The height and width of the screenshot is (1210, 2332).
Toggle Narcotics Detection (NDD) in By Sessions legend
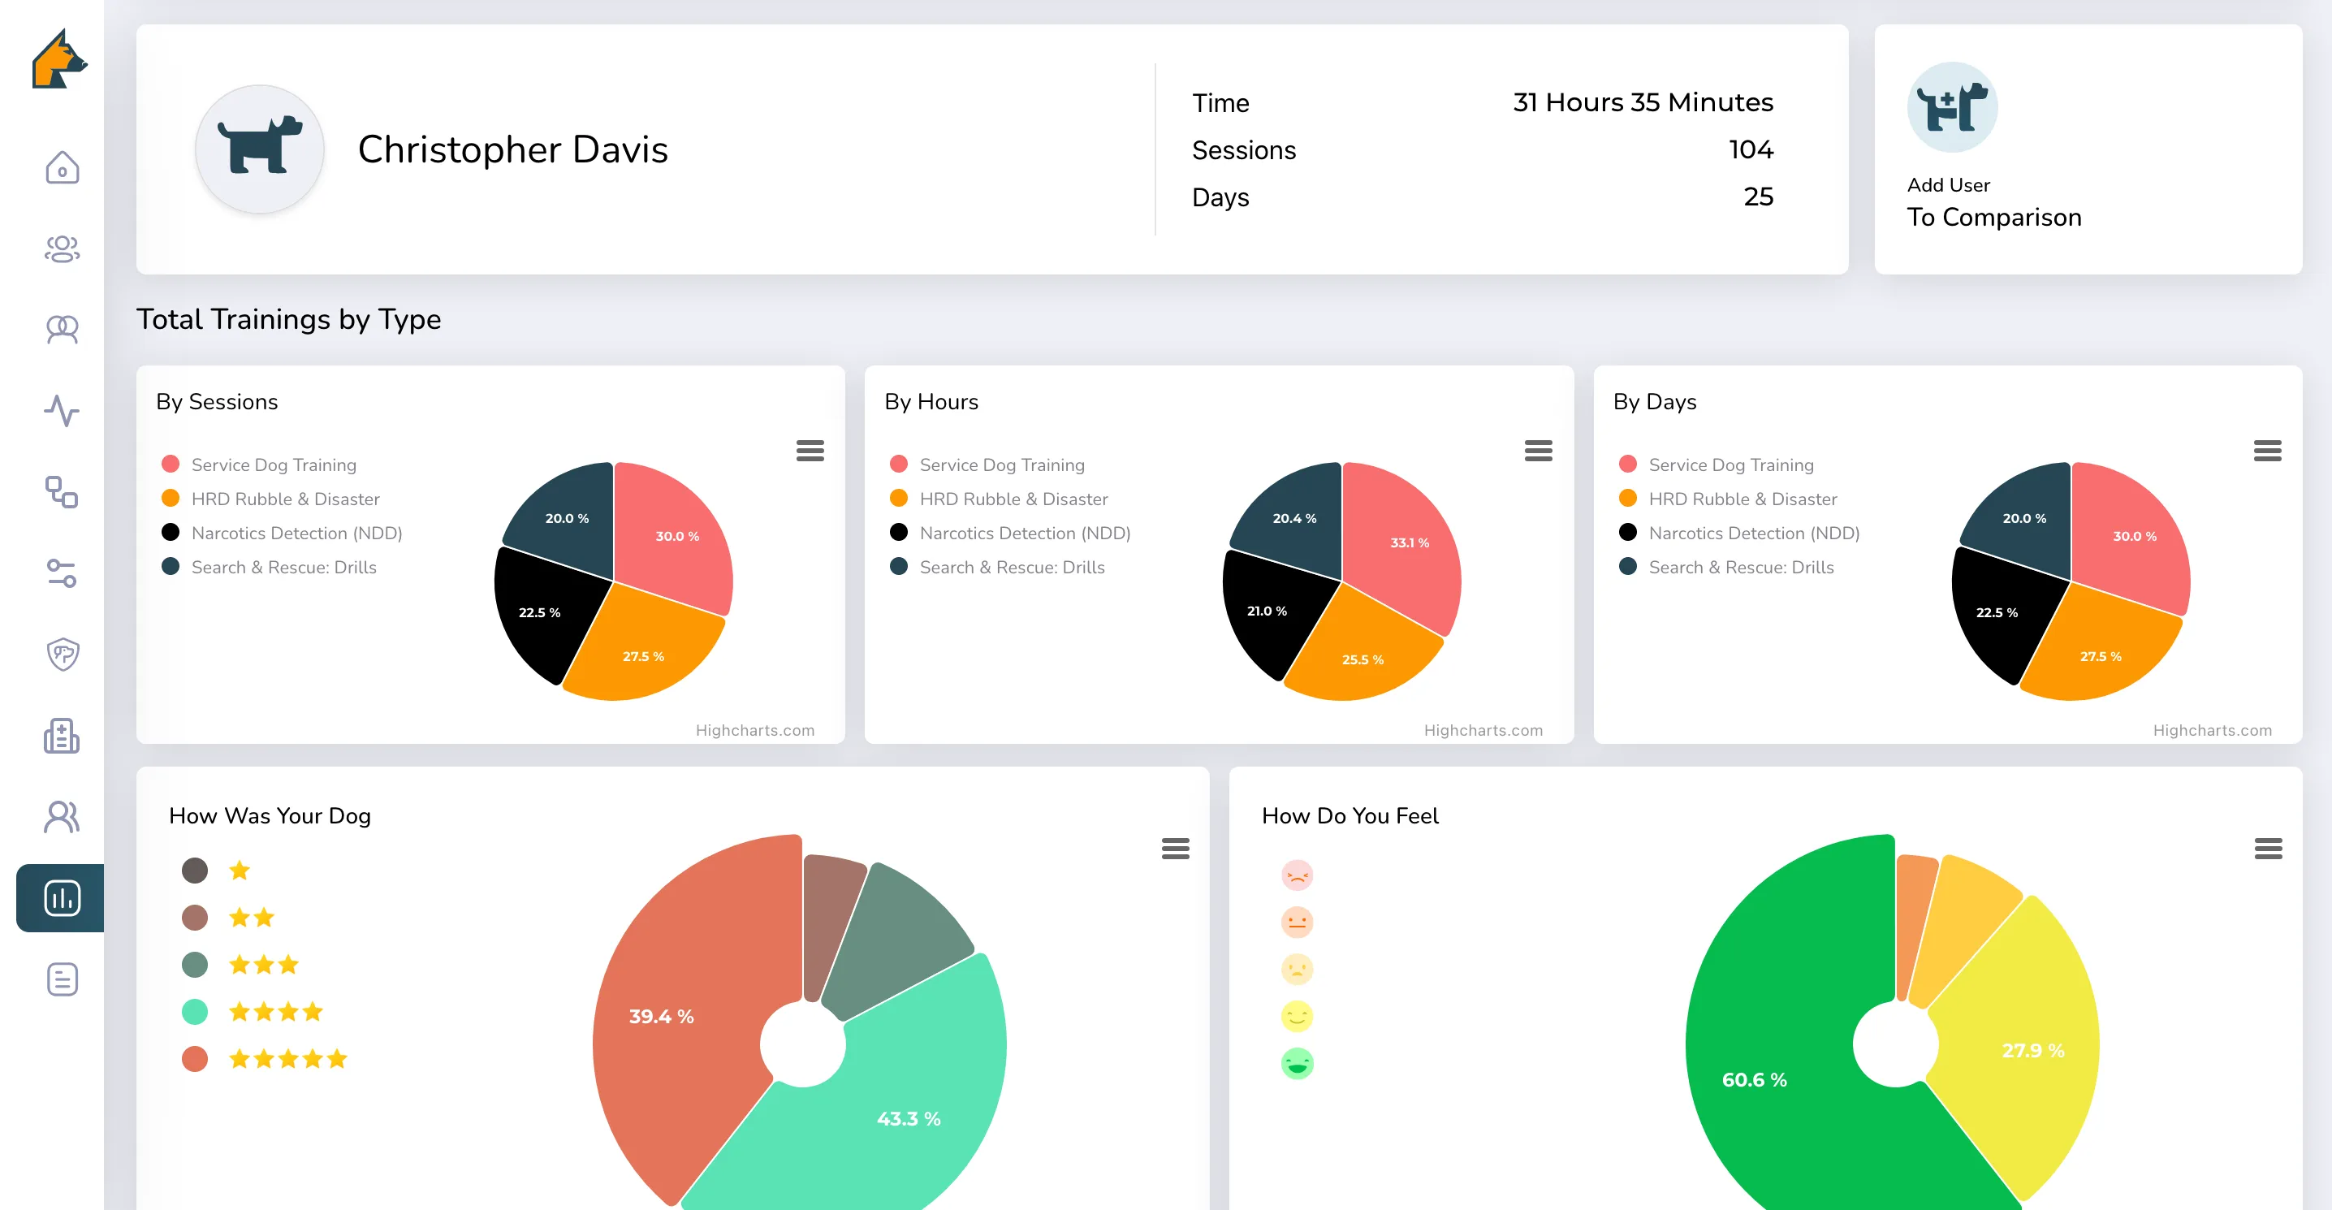click(x=282, y=534)
